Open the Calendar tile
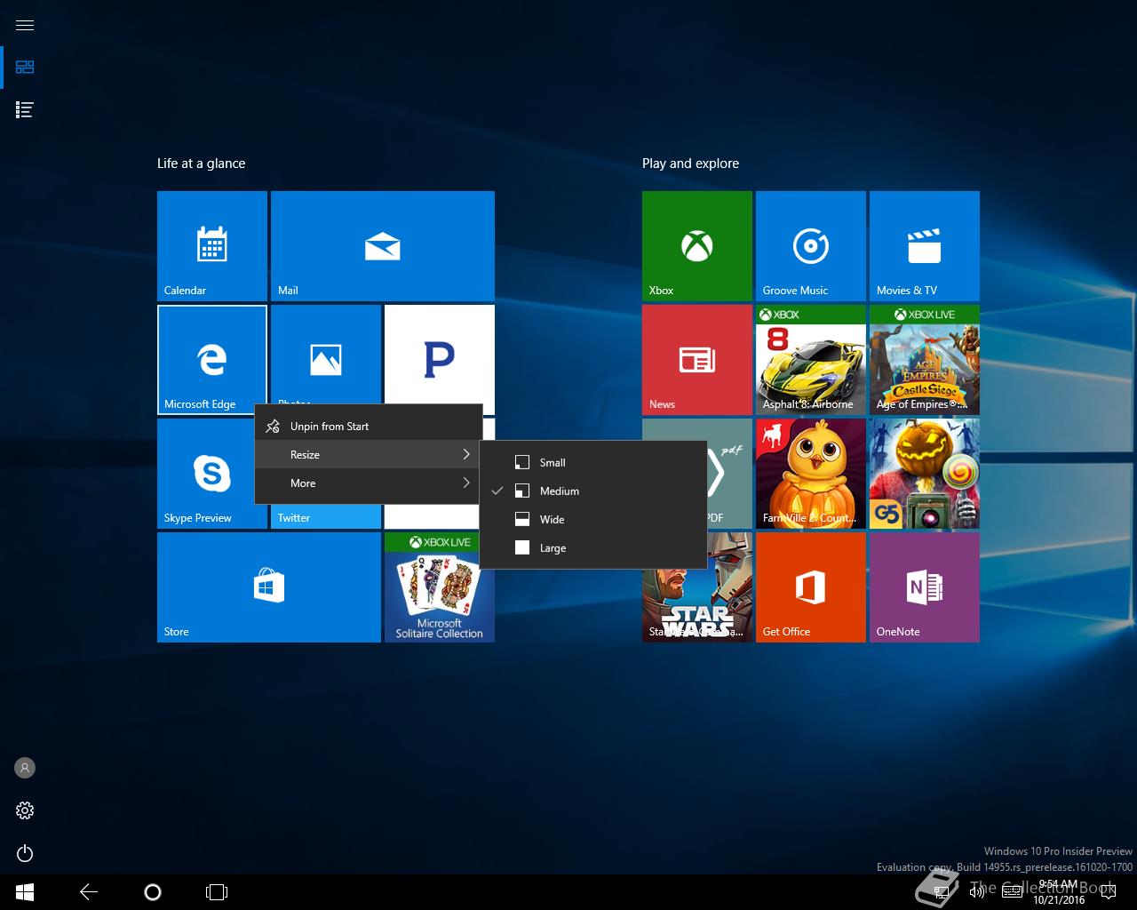 click(x=212, y=246)
